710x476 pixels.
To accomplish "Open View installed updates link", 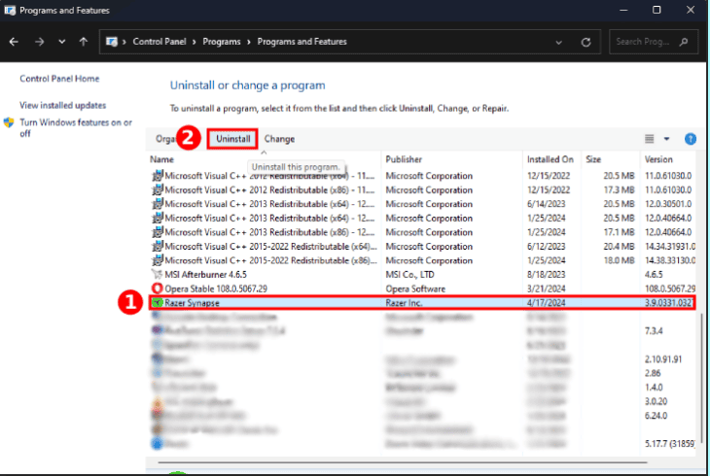I will point(62,106).
